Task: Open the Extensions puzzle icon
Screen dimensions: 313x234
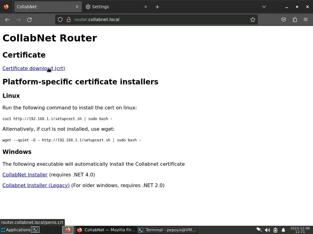Action: pos(295,19)
